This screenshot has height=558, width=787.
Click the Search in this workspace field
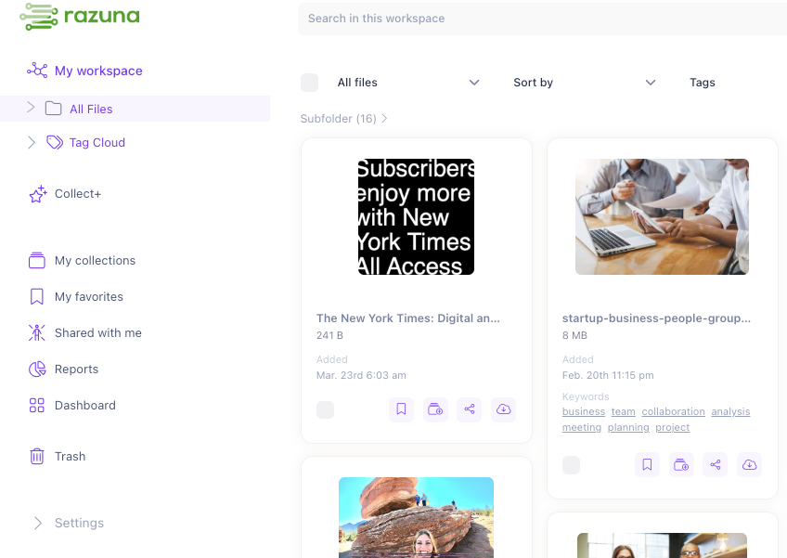tap(542, 19)
